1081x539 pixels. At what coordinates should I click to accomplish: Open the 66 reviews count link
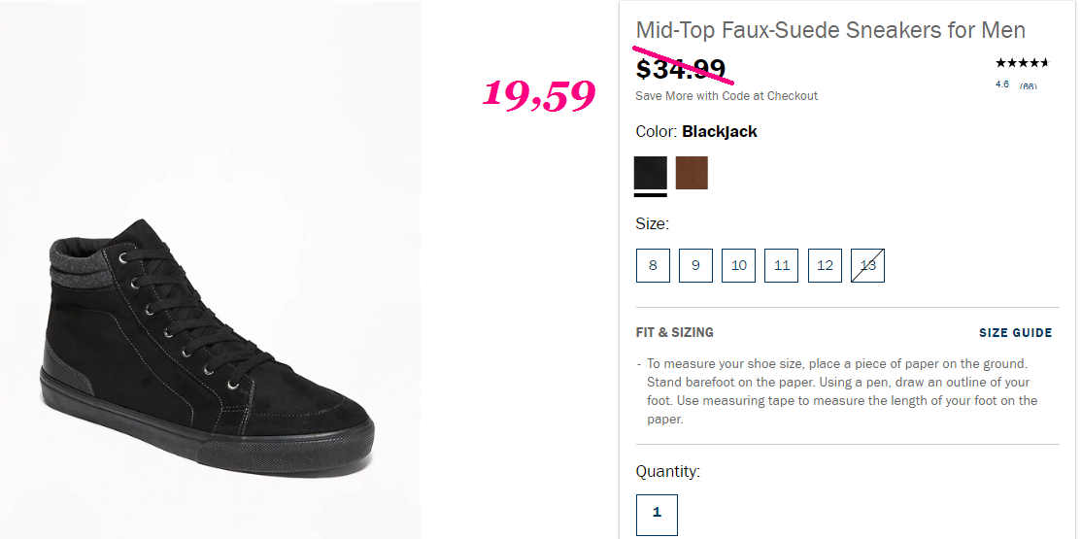(1028, 86)
